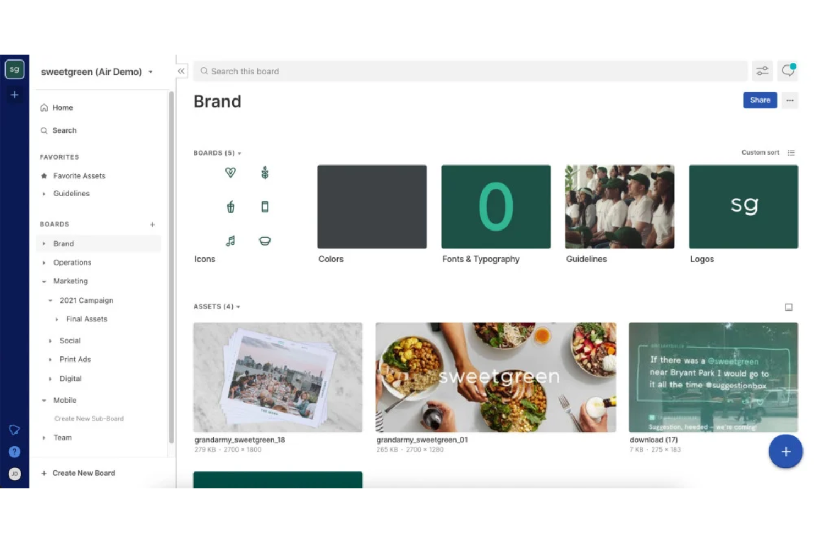Click the Air logo workspace icon

14,69
